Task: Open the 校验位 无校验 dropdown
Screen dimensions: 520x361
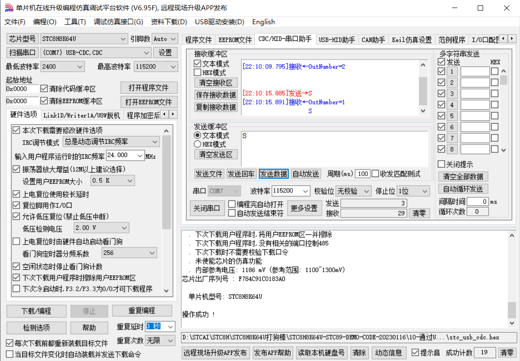Action: point(353,191)
